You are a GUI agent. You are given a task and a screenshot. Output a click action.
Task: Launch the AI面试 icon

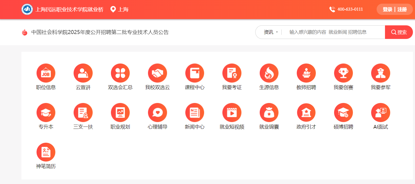(381, 113)
